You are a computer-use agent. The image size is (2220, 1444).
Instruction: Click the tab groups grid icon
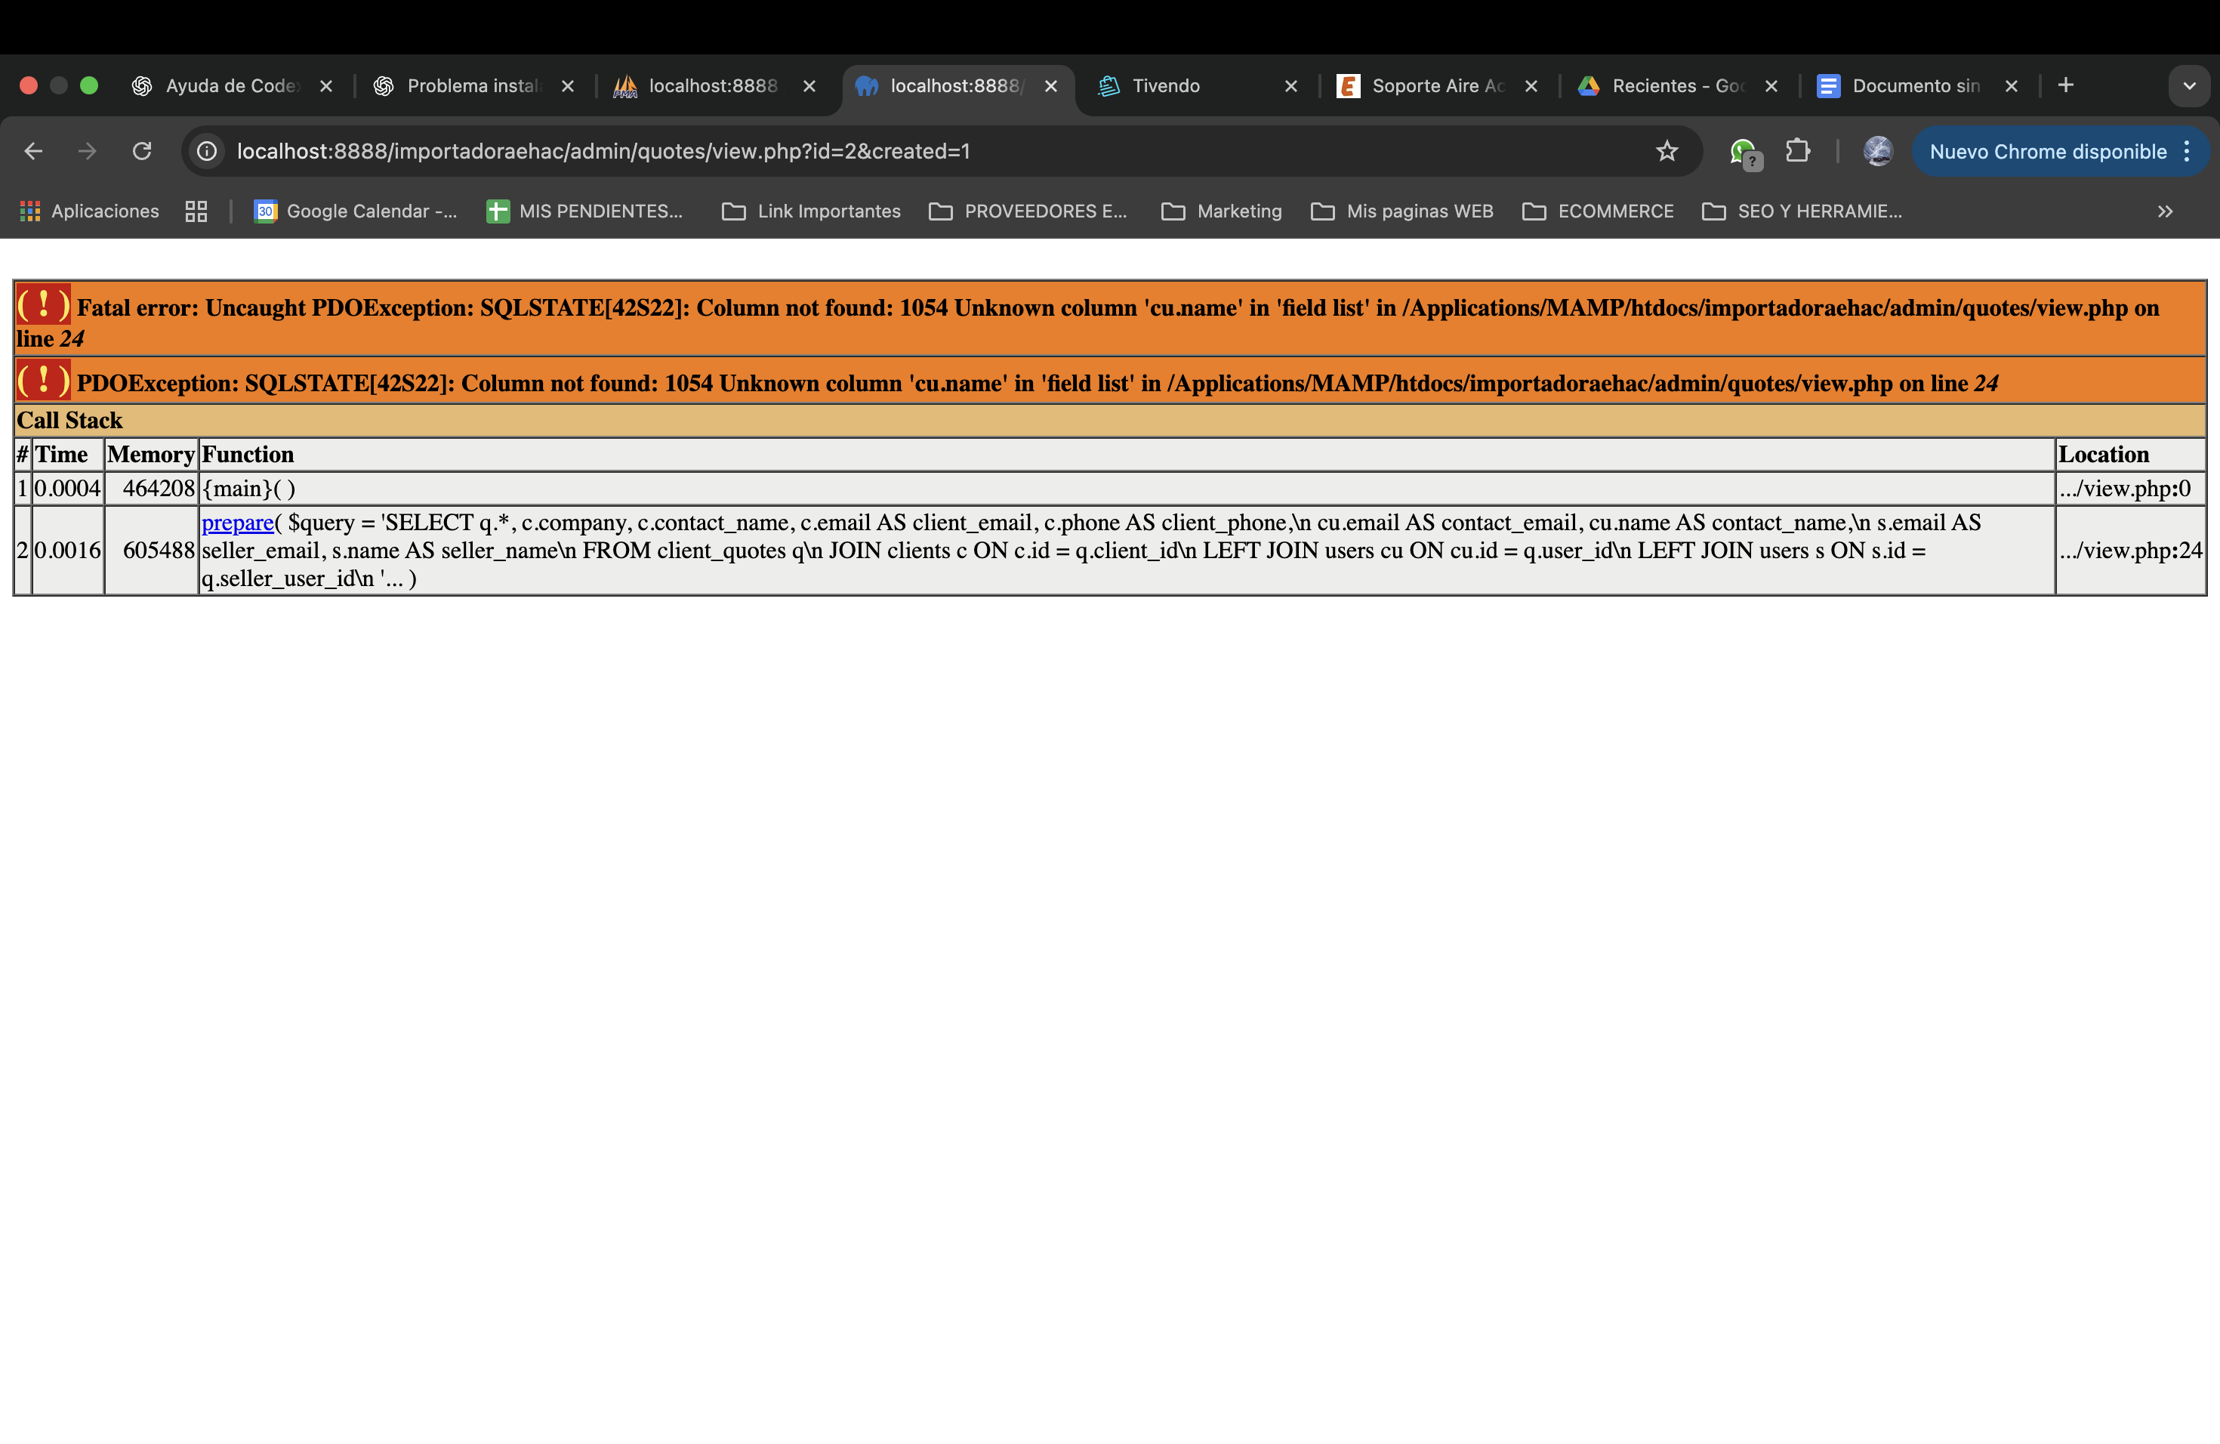click(196, 211)
